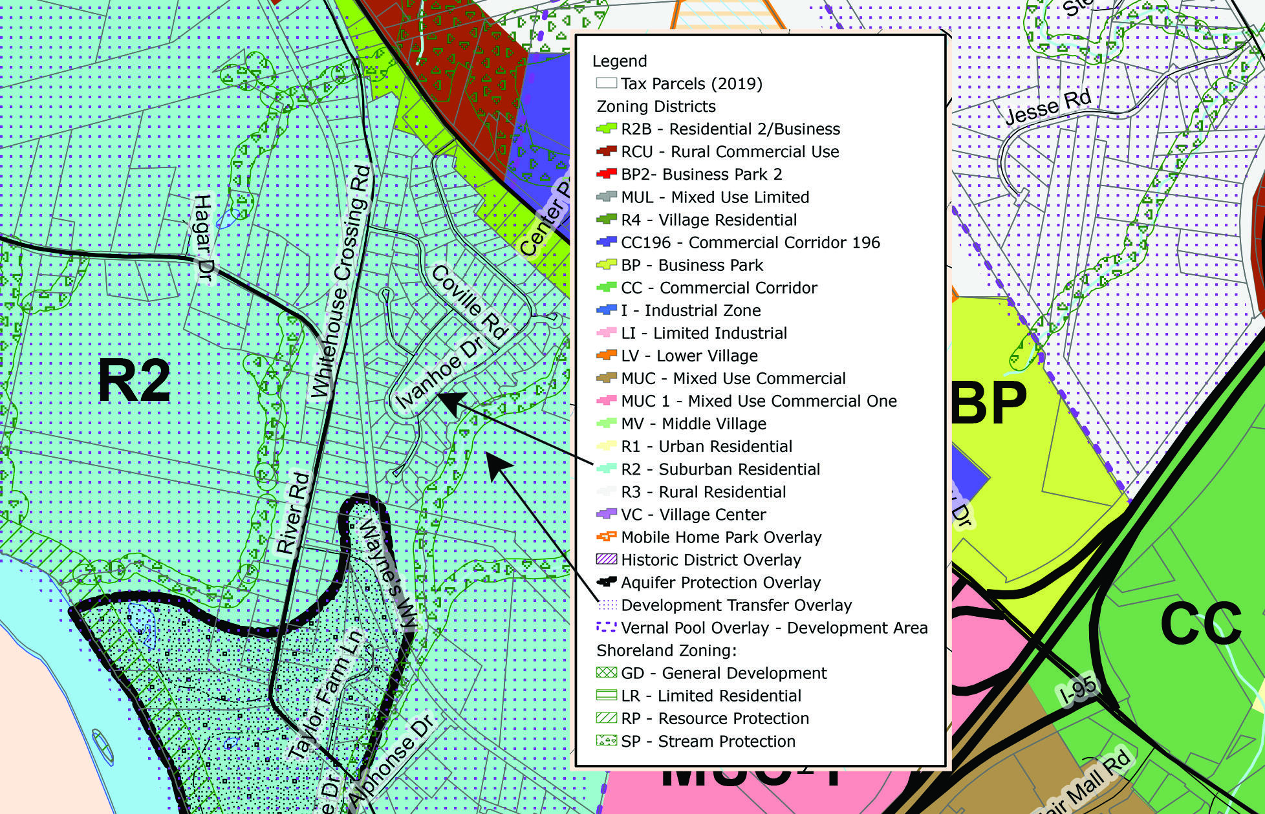Click the RP Resource Protection hatch icon
Image resolution: width=1265 pixels, height=814 pixels.
606,718
